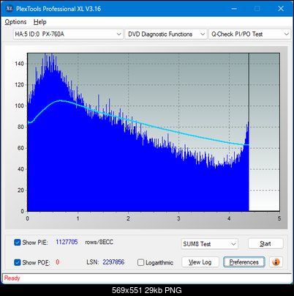Toggle the Show PIE checkbox
This screenshot has height=296, width=294.
(x=18, y=243)
